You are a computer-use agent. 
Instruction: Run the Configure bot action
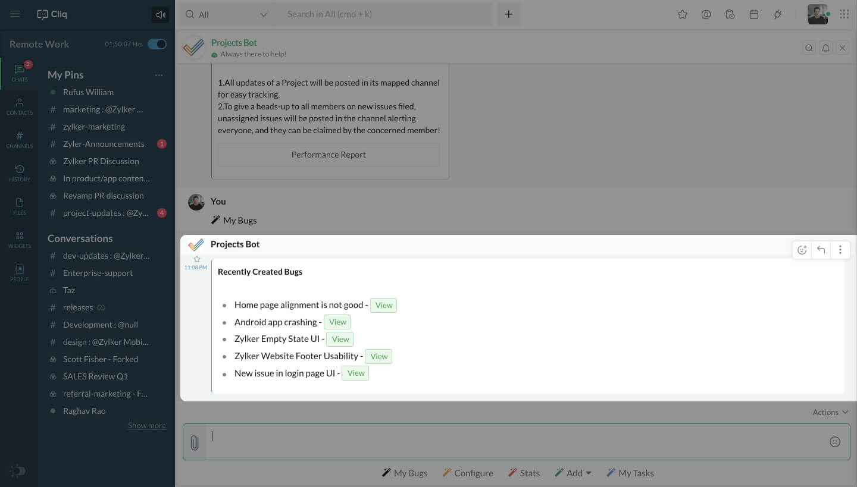pos(468,473)
